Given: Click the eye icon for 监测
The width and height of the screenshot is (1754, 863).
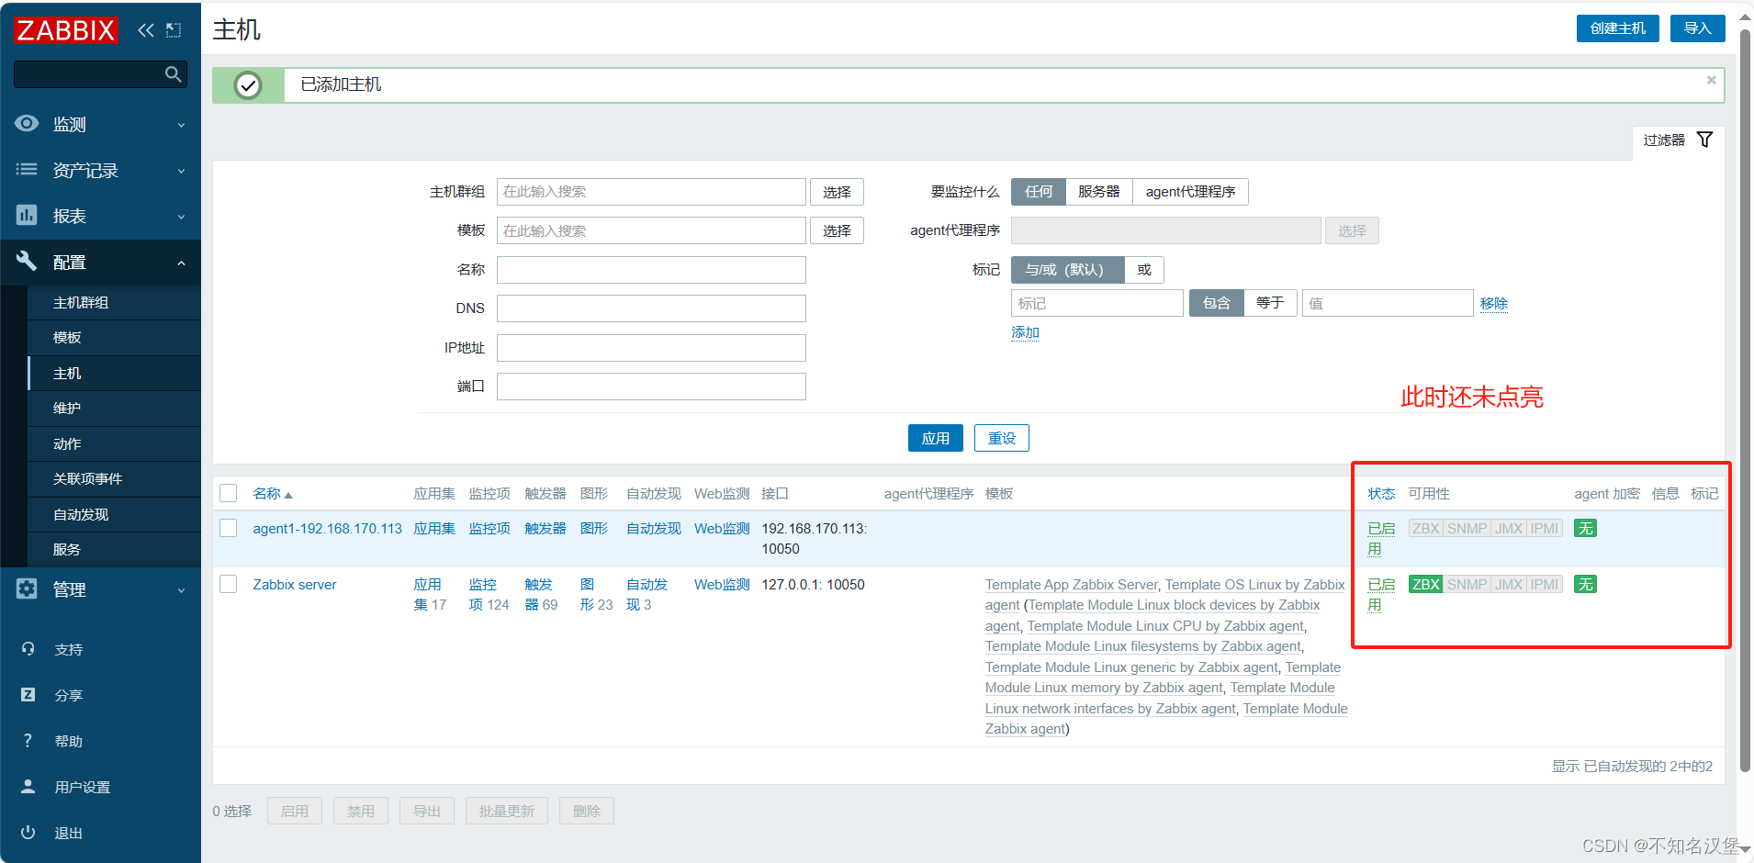Looking at the screenshot, I should point(27,123).
